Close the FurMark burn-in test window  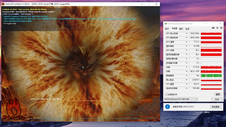click(156, 4)
